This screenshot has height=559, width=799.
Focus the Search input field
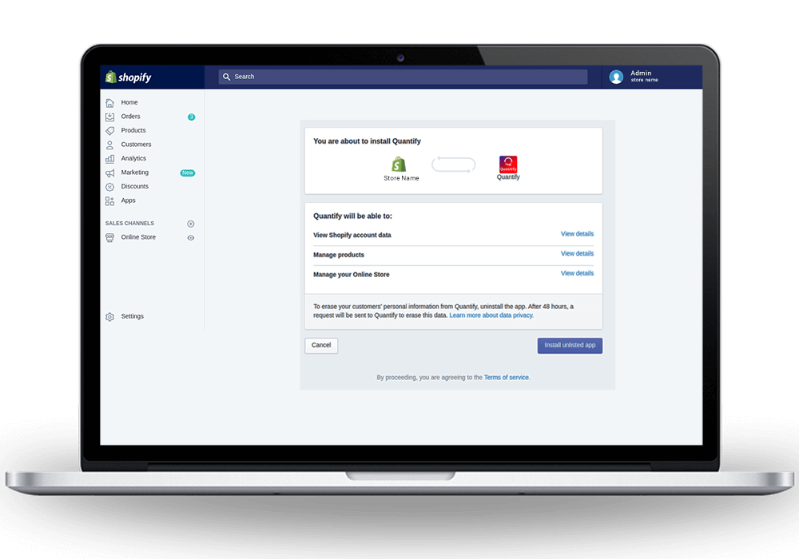click(403, 77)
